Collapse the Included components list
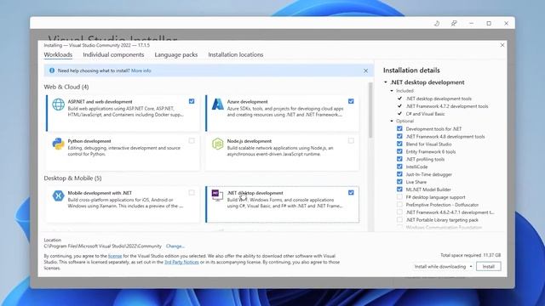This screenshot has height=306, width=545. point(392,91)
